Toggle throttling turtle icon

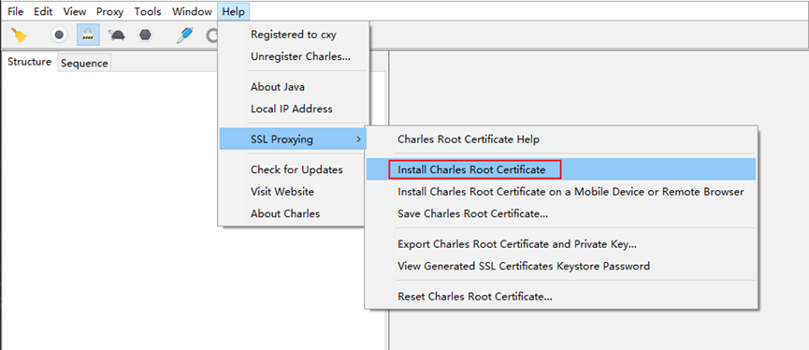pos(117,36)
